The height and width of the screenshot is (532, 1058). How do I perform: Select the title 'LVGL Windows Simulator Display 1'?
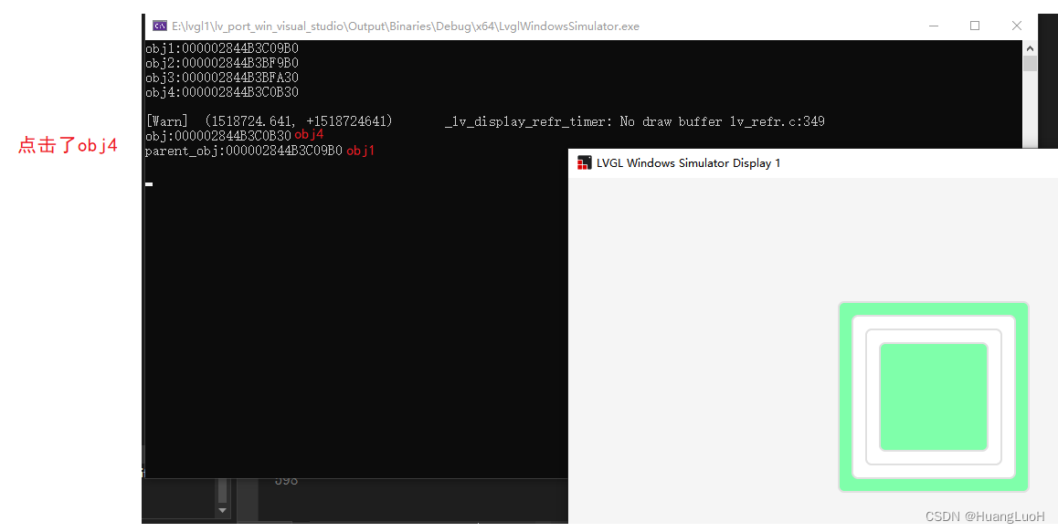click(687, 162)
